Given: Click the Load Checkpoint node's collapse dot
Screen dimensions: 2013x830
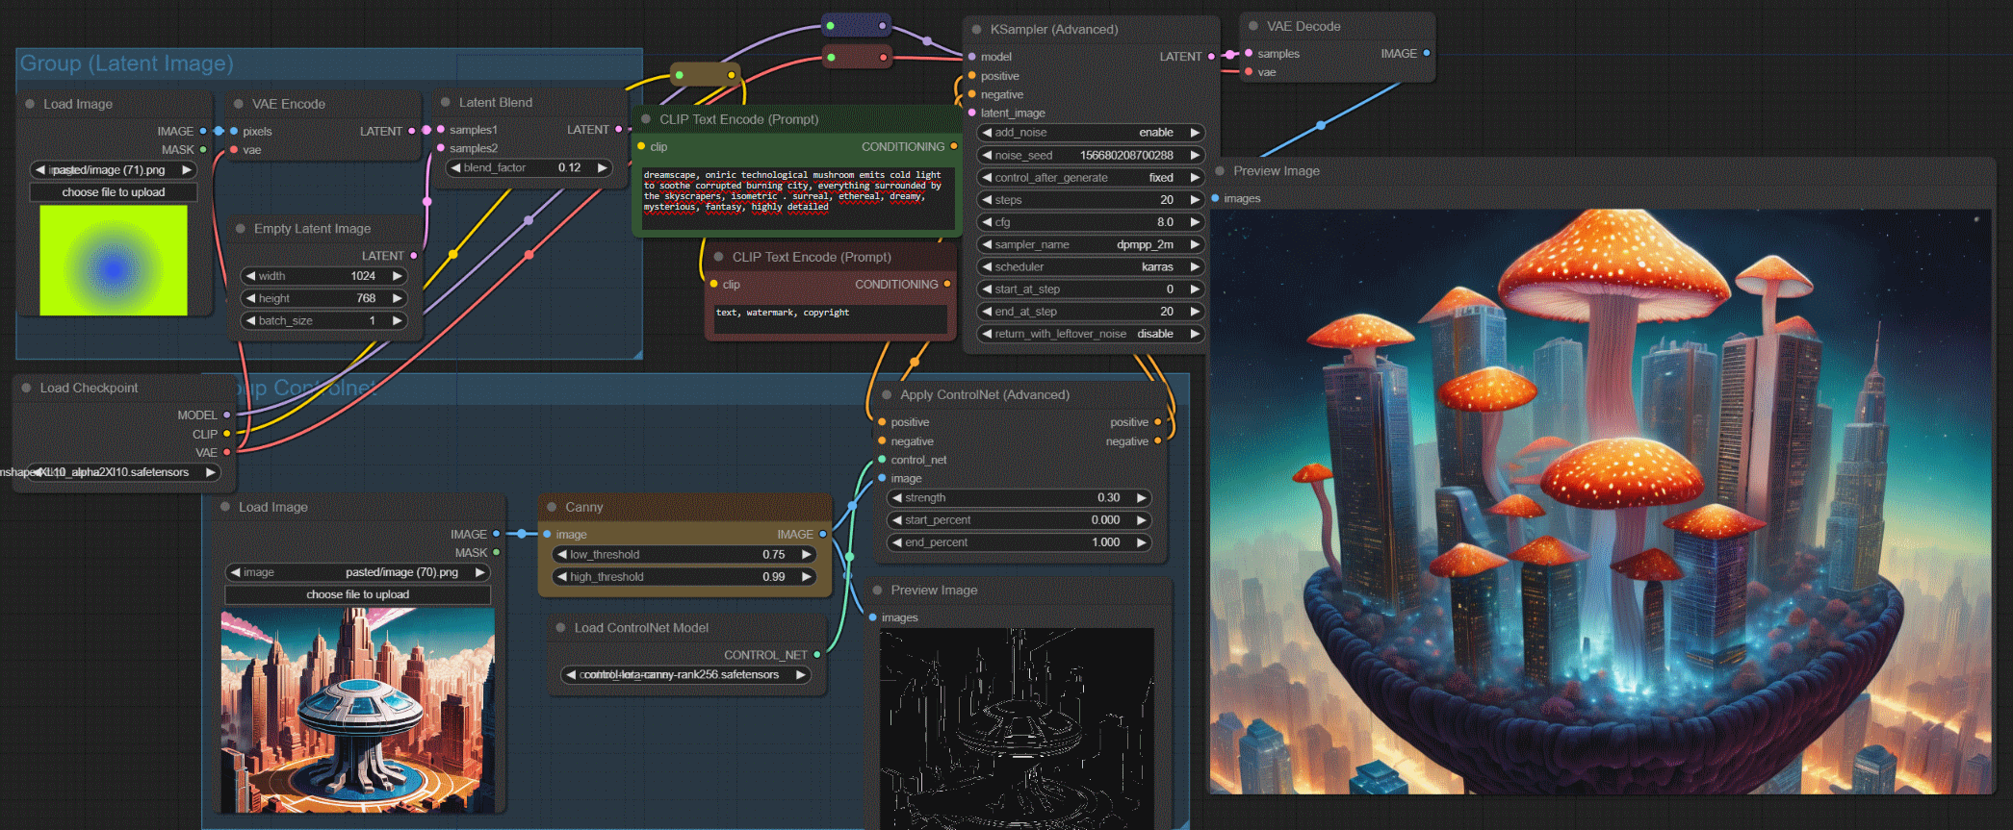Looking at the screenshot, I should [x=27, y=388].
